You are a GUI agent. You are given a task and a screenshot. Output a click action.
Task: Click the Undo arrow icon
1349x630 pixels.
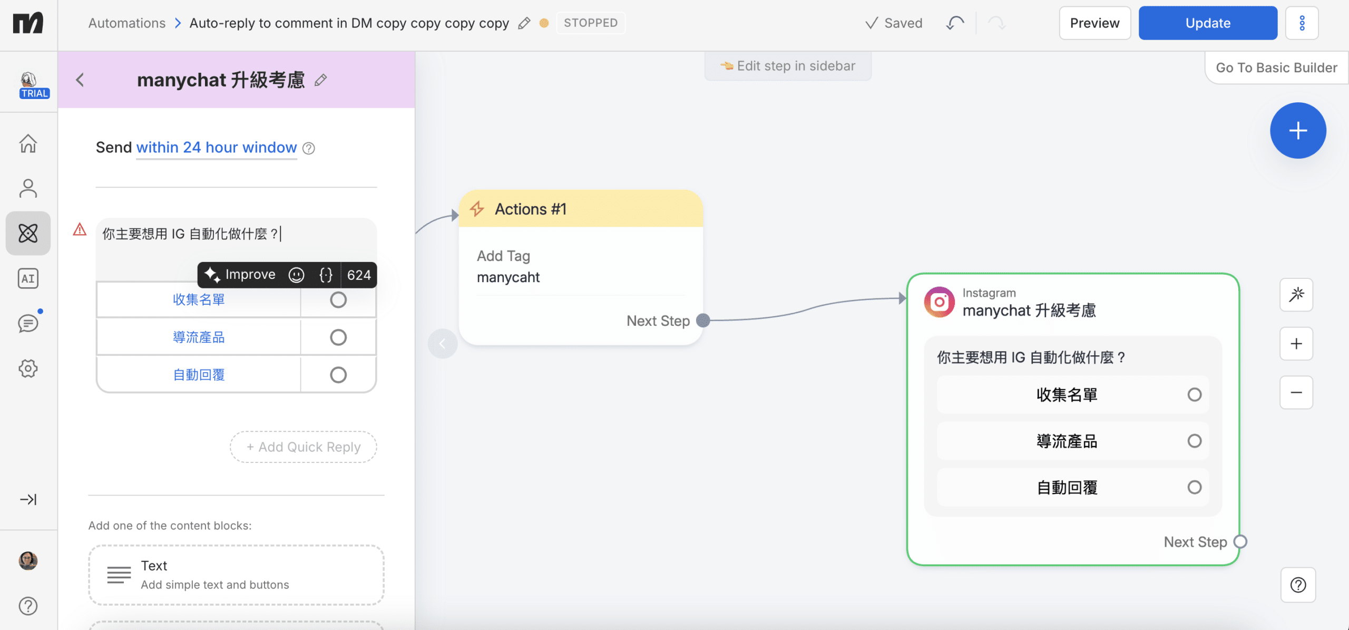pos(955,23)
